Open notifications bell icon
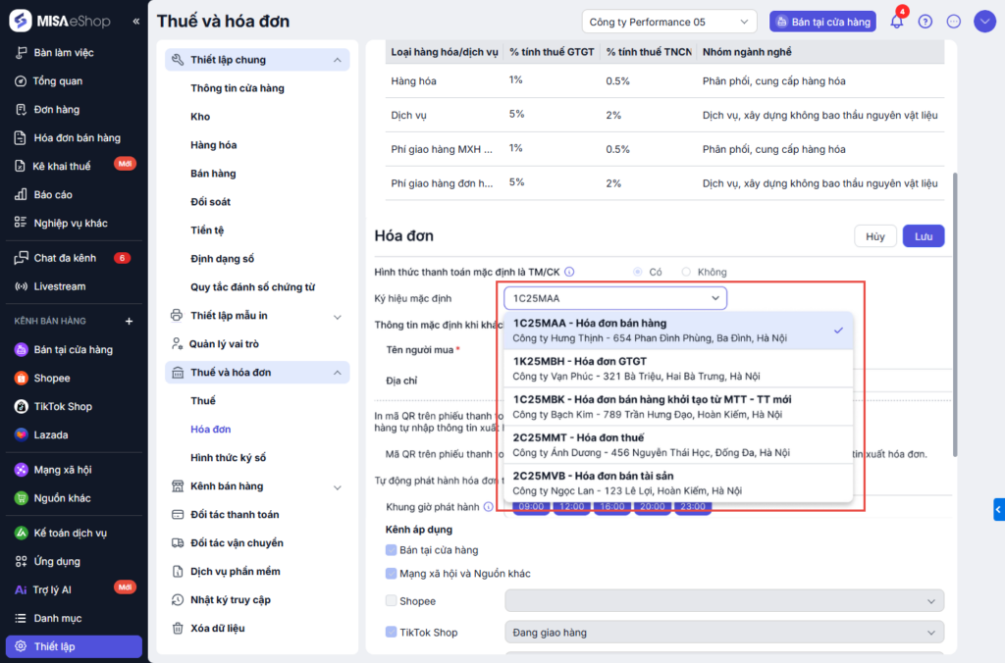Viewport: 1005px width, 663px height. point(897,22)
